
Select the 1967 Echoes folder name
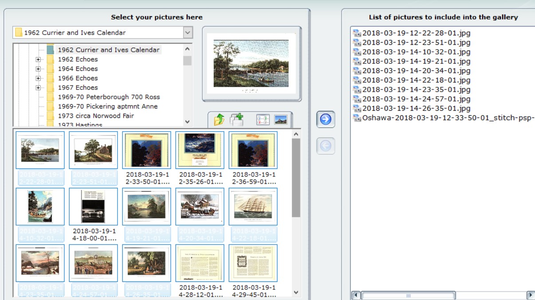coord(78,88)
